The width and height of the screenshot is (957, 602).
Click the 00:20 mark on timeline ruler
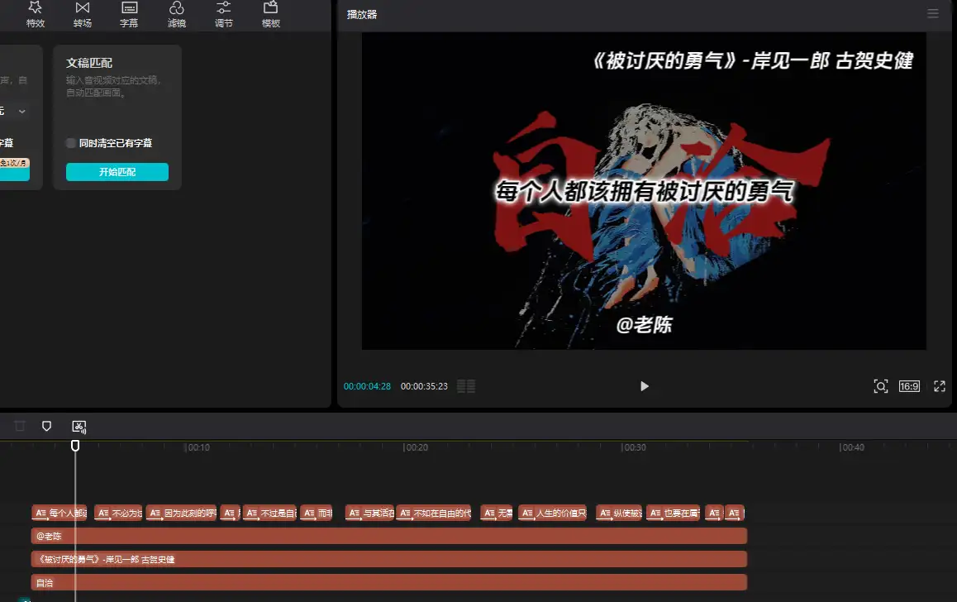pyautogui.click(x=415, y=447)
